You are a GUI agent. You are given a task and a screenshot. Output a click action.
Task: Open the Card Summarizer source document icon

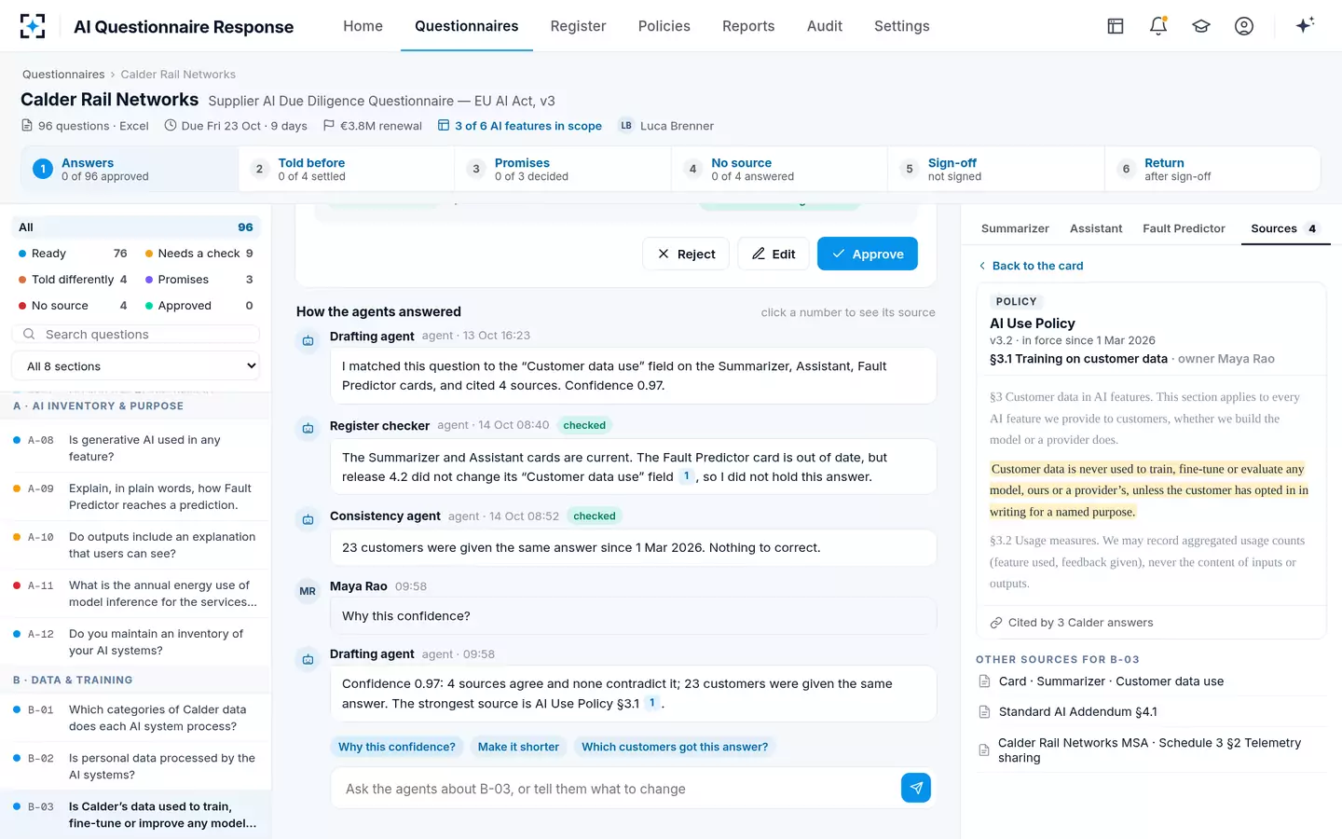[x=984, y=681]
